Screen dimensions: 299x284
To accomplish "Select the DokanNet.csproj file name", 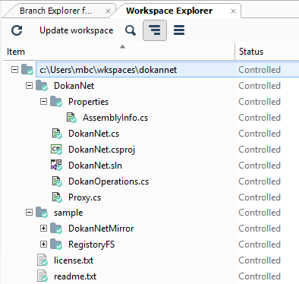I will (102, 150).
